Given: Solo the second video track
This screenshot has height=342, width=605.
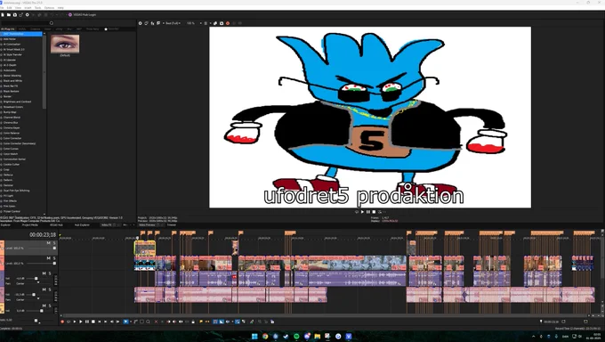Looking at the screenshot, I should pos(54,258).
